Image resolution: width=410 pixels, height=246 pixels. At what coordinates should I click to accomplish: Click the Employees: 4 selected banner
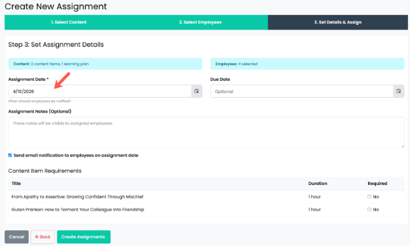pos(307,64)
